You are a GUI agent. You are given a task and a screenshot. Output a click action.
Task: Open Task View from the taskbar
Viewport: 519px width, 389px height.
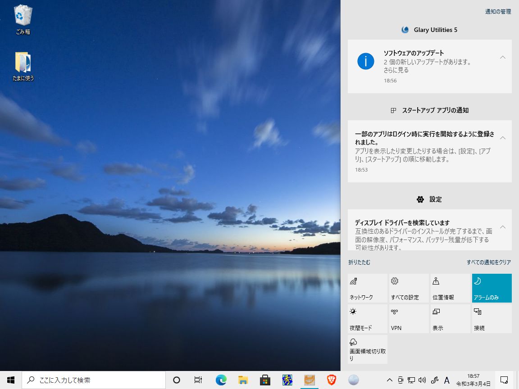(x=198, y=380)
